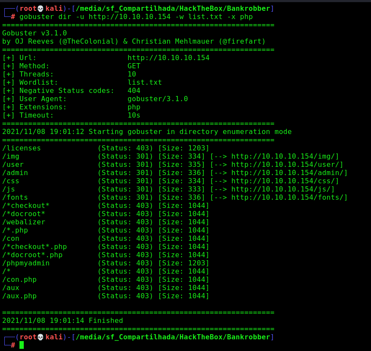Screen dimensions: 371x351
Task: Click the Threads value '10'
Action: [x=132, y=74]
